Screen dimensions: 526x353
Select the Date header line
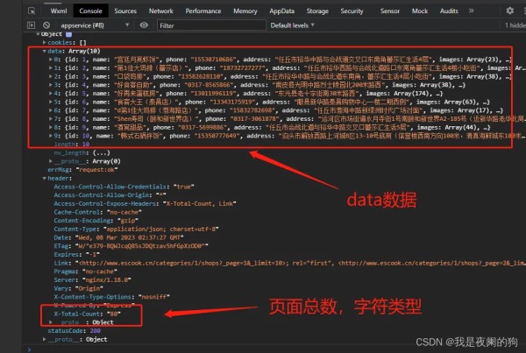(x=118, y=237)
